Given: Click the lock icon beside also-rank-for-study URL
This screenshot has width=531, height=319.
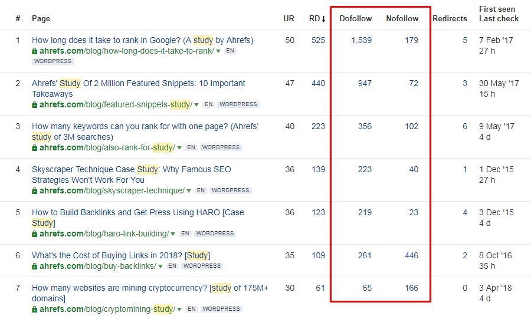Looking at the screenshot, I should [35, 148].
